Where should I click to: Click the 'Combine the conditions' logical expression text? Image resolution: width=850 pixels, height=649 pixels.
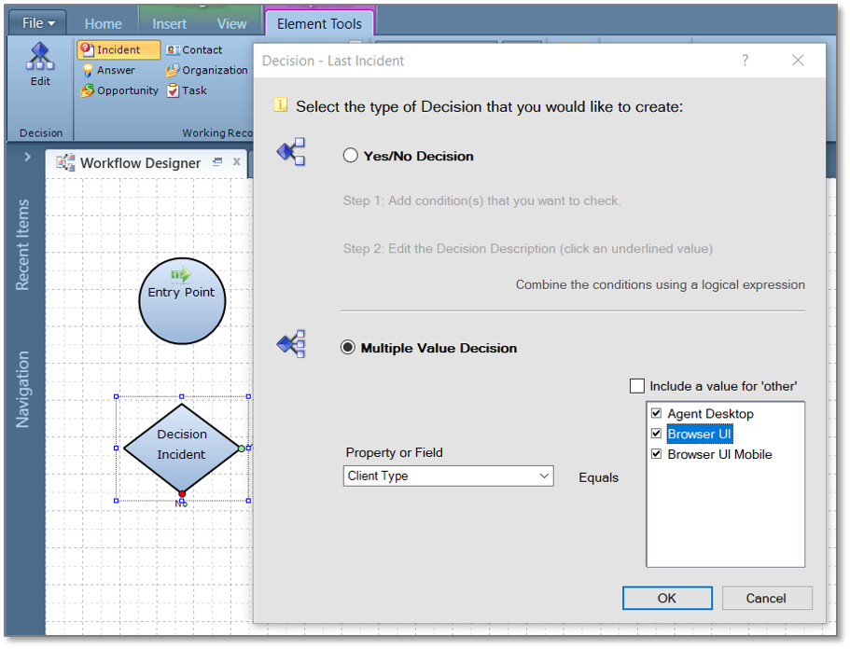point(660,285)
